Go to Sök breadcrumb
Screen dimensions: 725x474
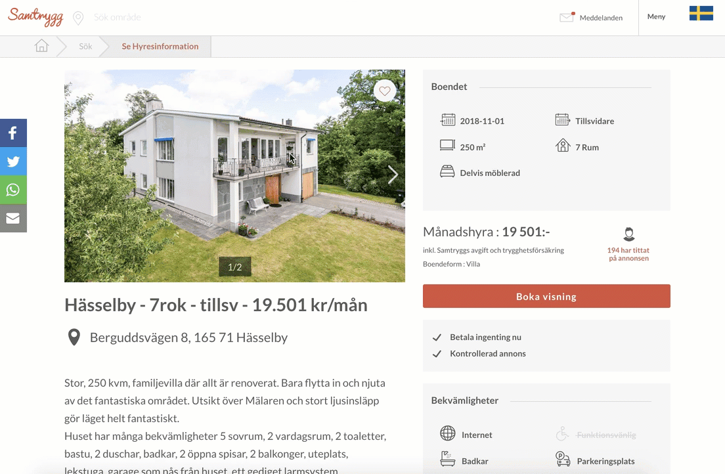point(85,46)
